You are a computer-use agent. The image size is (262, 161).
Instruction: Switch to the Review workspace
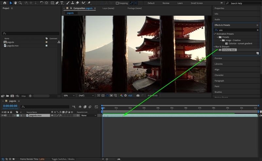coord(166,3)
